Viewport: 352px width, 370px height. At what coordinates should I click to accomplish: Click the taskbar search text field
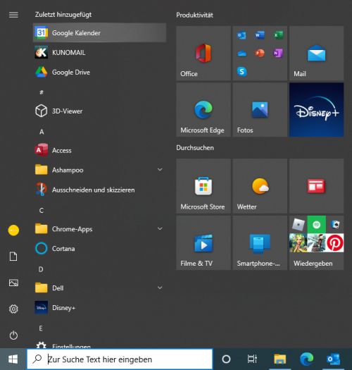(120, 359)
